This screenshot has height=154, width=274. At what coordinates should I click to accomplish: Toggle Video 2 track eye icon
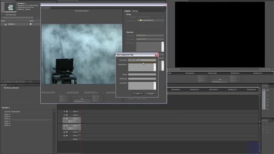(x=64, y=115)
